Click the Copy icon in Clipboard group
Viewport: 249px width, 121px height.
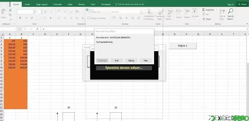pos(10,15)
